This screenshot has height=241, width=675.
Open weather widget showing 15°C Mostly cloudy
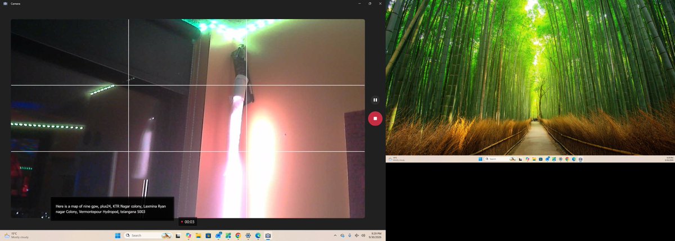coord(16,235)
